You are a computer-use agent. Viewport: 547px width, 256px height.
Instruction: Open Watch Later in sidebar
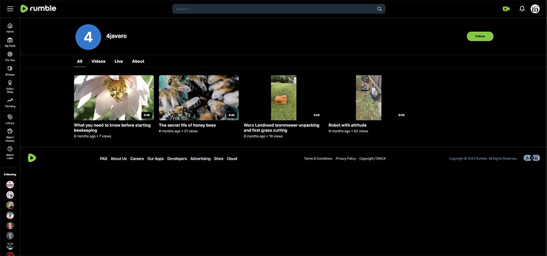tap(10, 153)
